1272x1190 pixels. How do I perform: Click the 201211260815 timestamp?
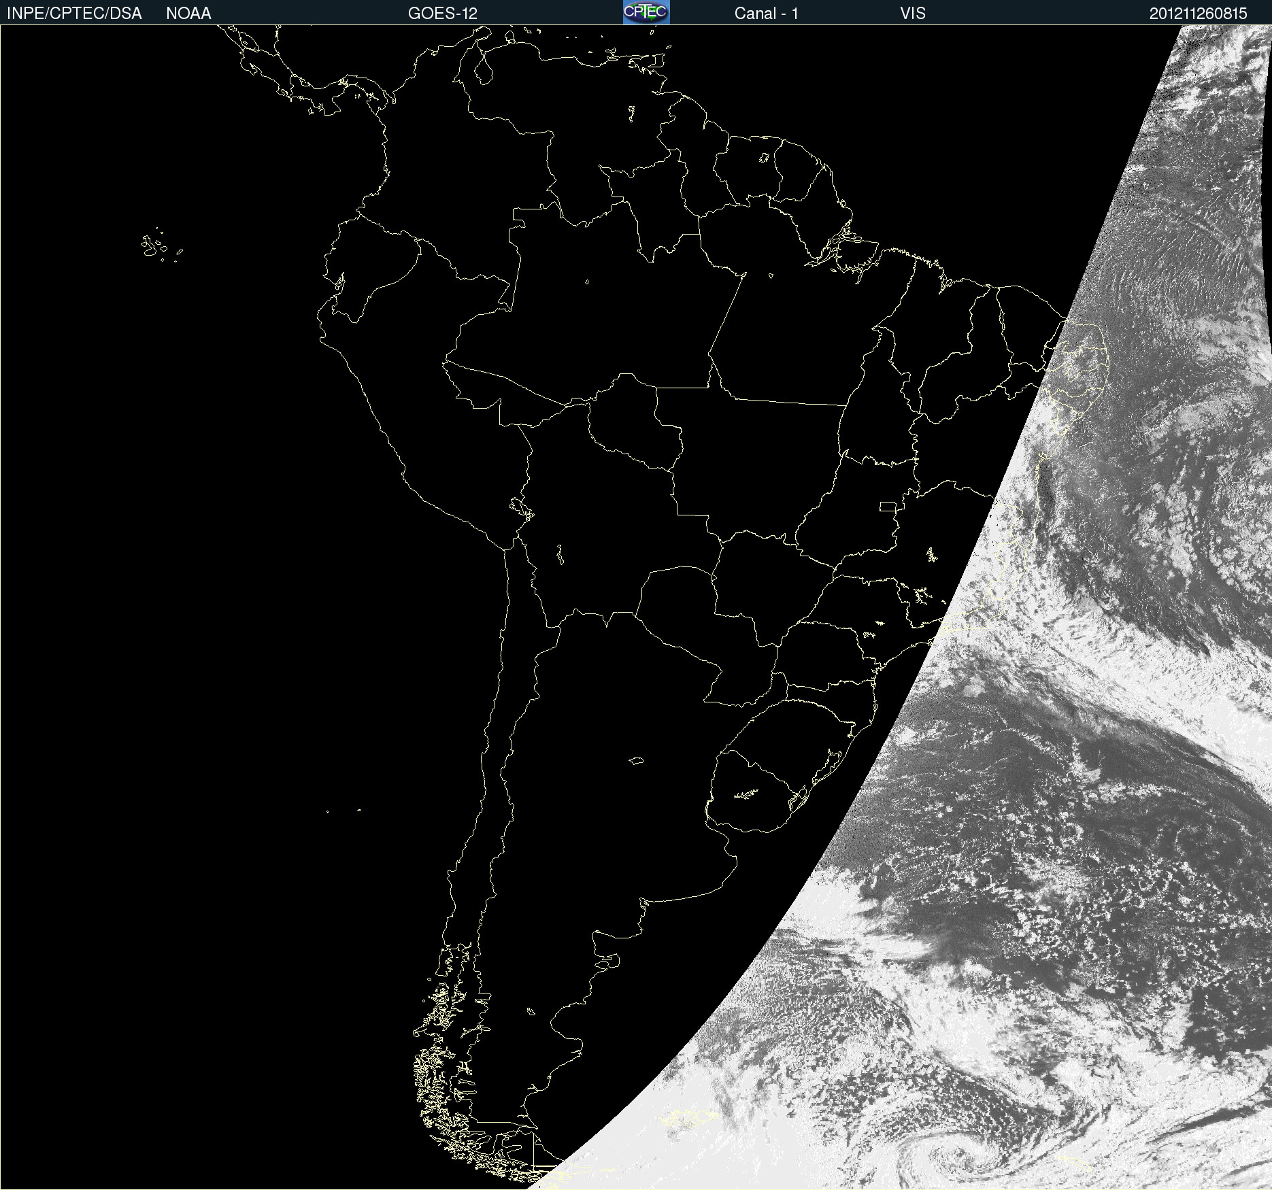[1199, 14]
